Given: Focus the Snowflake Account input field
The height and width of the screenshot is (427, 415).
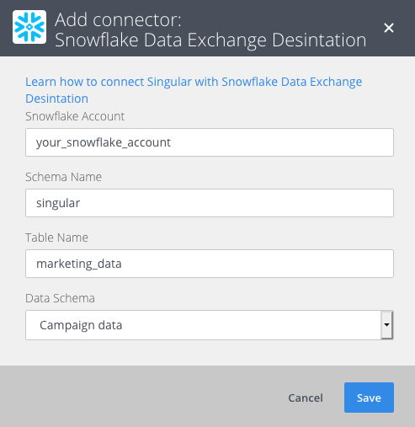Looking at the screenshot, I should coord(210,142).
